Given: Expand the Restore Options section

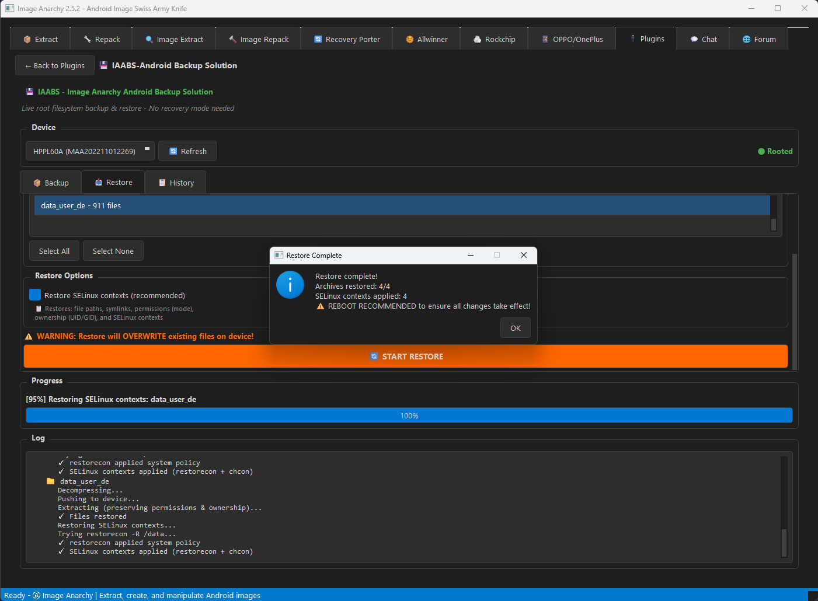Looking at the screenshot, I should click(x=63, y=275).
